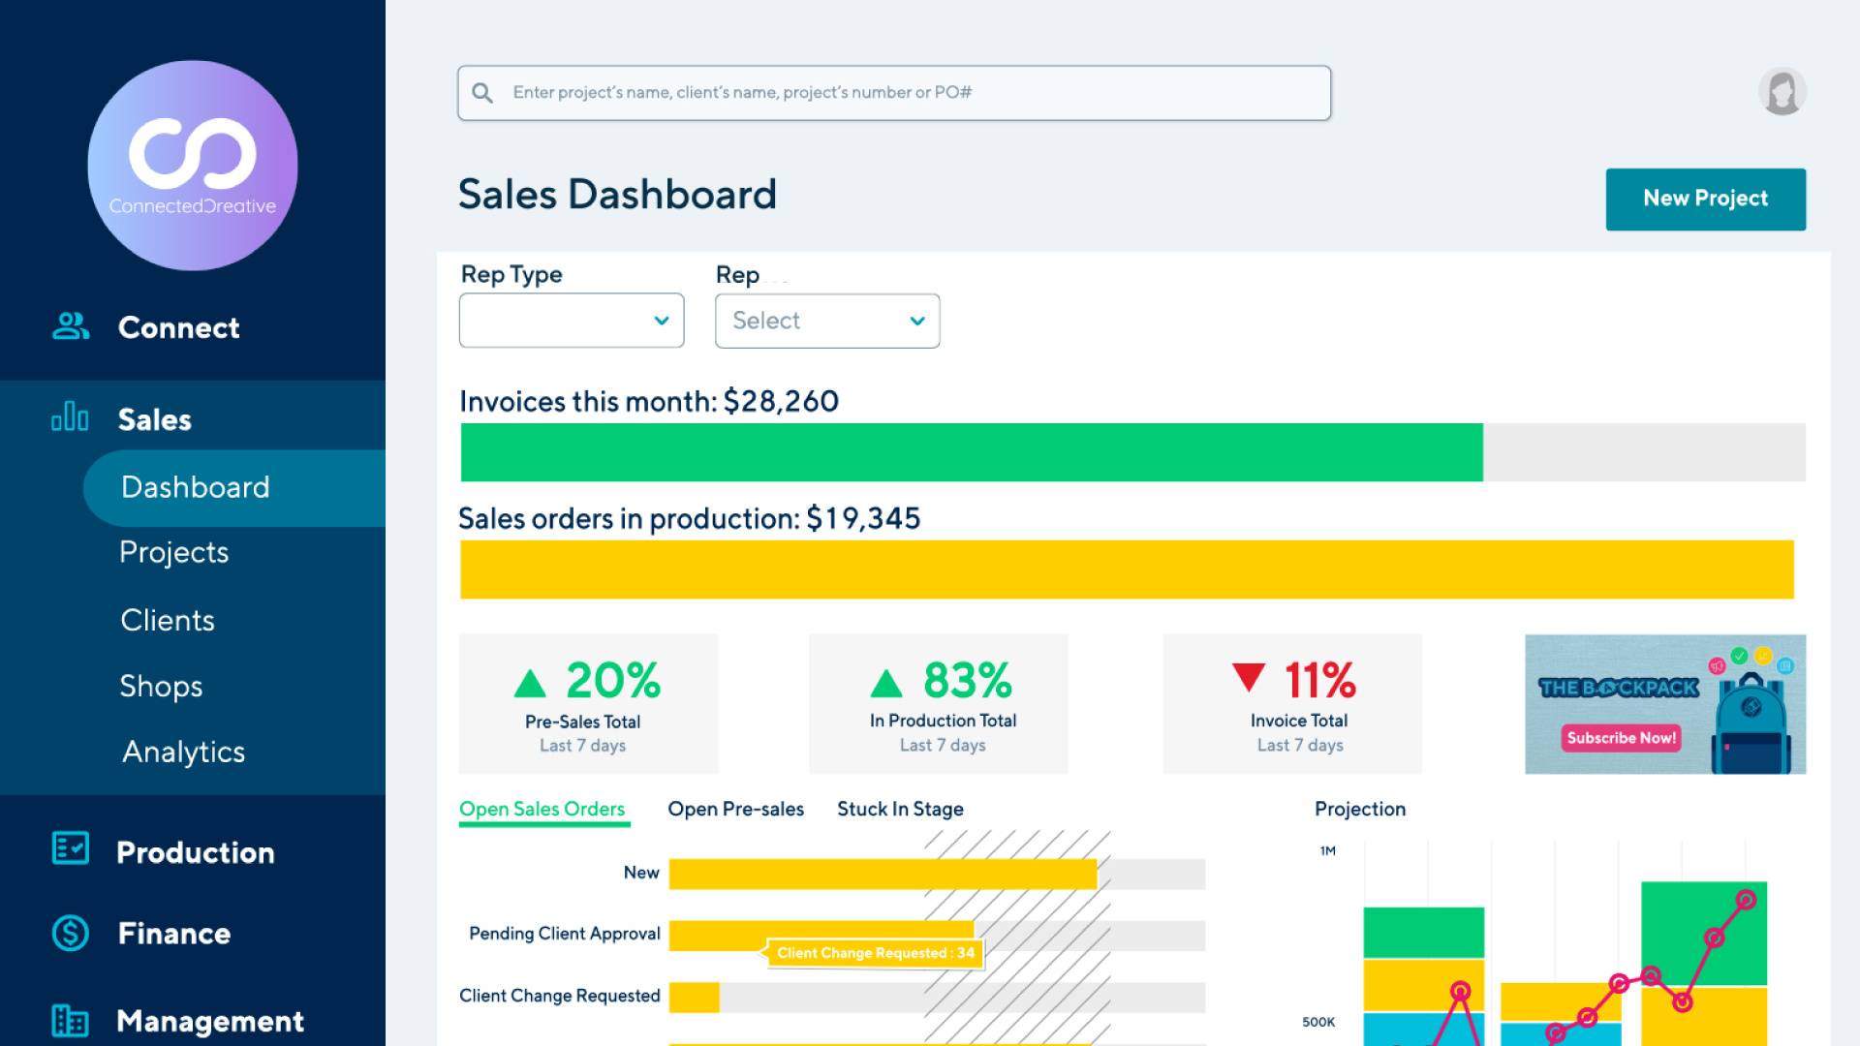Click the search magnifier icon

482,92
